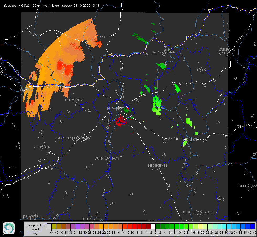The width and height of the screenshot is (257, 237).
Task: Pick the violet swatch between -34 and -32
Action: [x=77, y=226]
